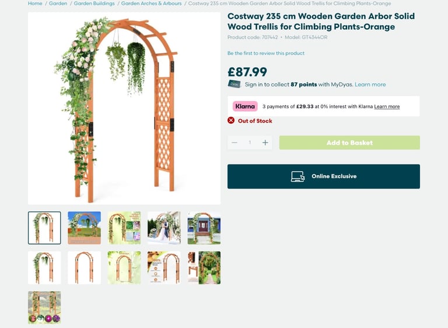The width and height of the screenshot is (448, 328).
Task: Click the MyDyas card icon
Action: (x=234, y=84)
